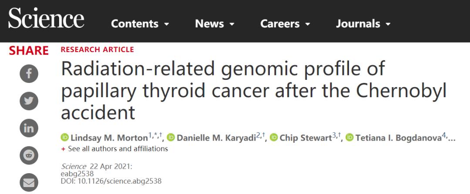Image resolution: width=470 pixels, height=194 pixels.
Task: Share article via email icon
Action: (x=30, y=183)
